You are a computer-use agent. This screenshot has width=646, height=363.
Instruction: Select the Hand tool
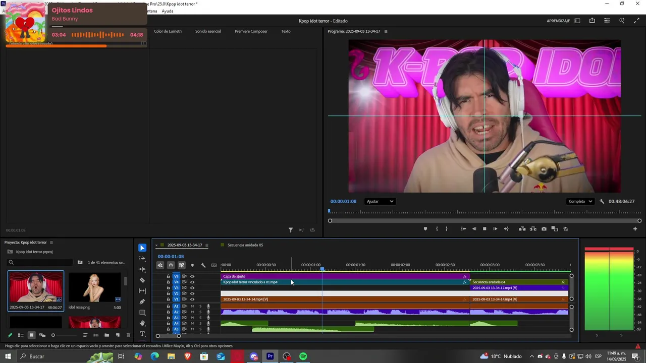pyautogui.click(x=142, y=323)
